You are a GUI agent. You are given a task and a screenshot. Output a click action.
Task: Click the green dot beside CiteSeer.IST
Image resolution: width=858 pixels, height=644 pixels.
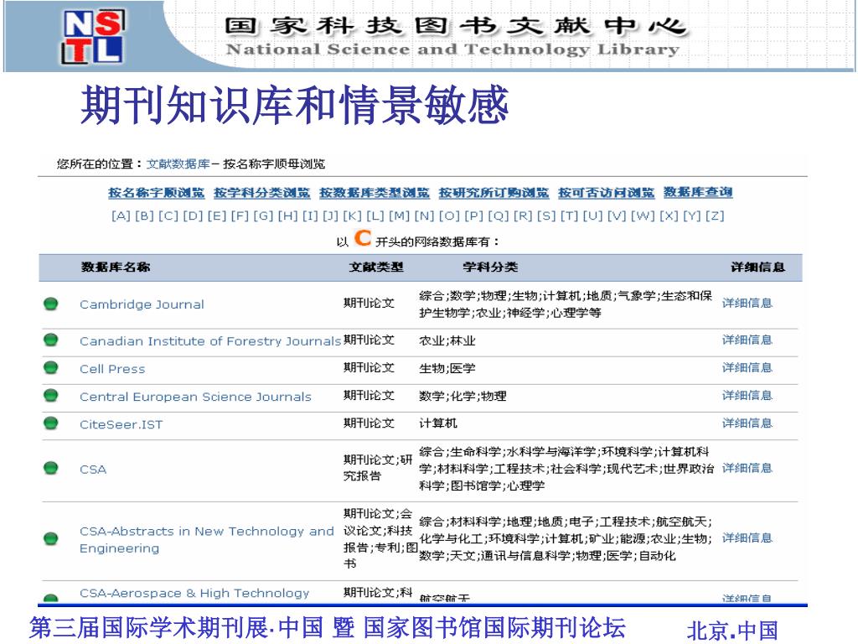pos(51,423)
